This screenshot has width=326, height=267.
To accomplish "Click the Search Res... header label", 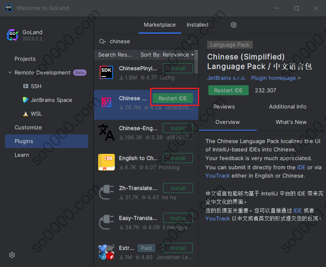I will click(115, 55).
